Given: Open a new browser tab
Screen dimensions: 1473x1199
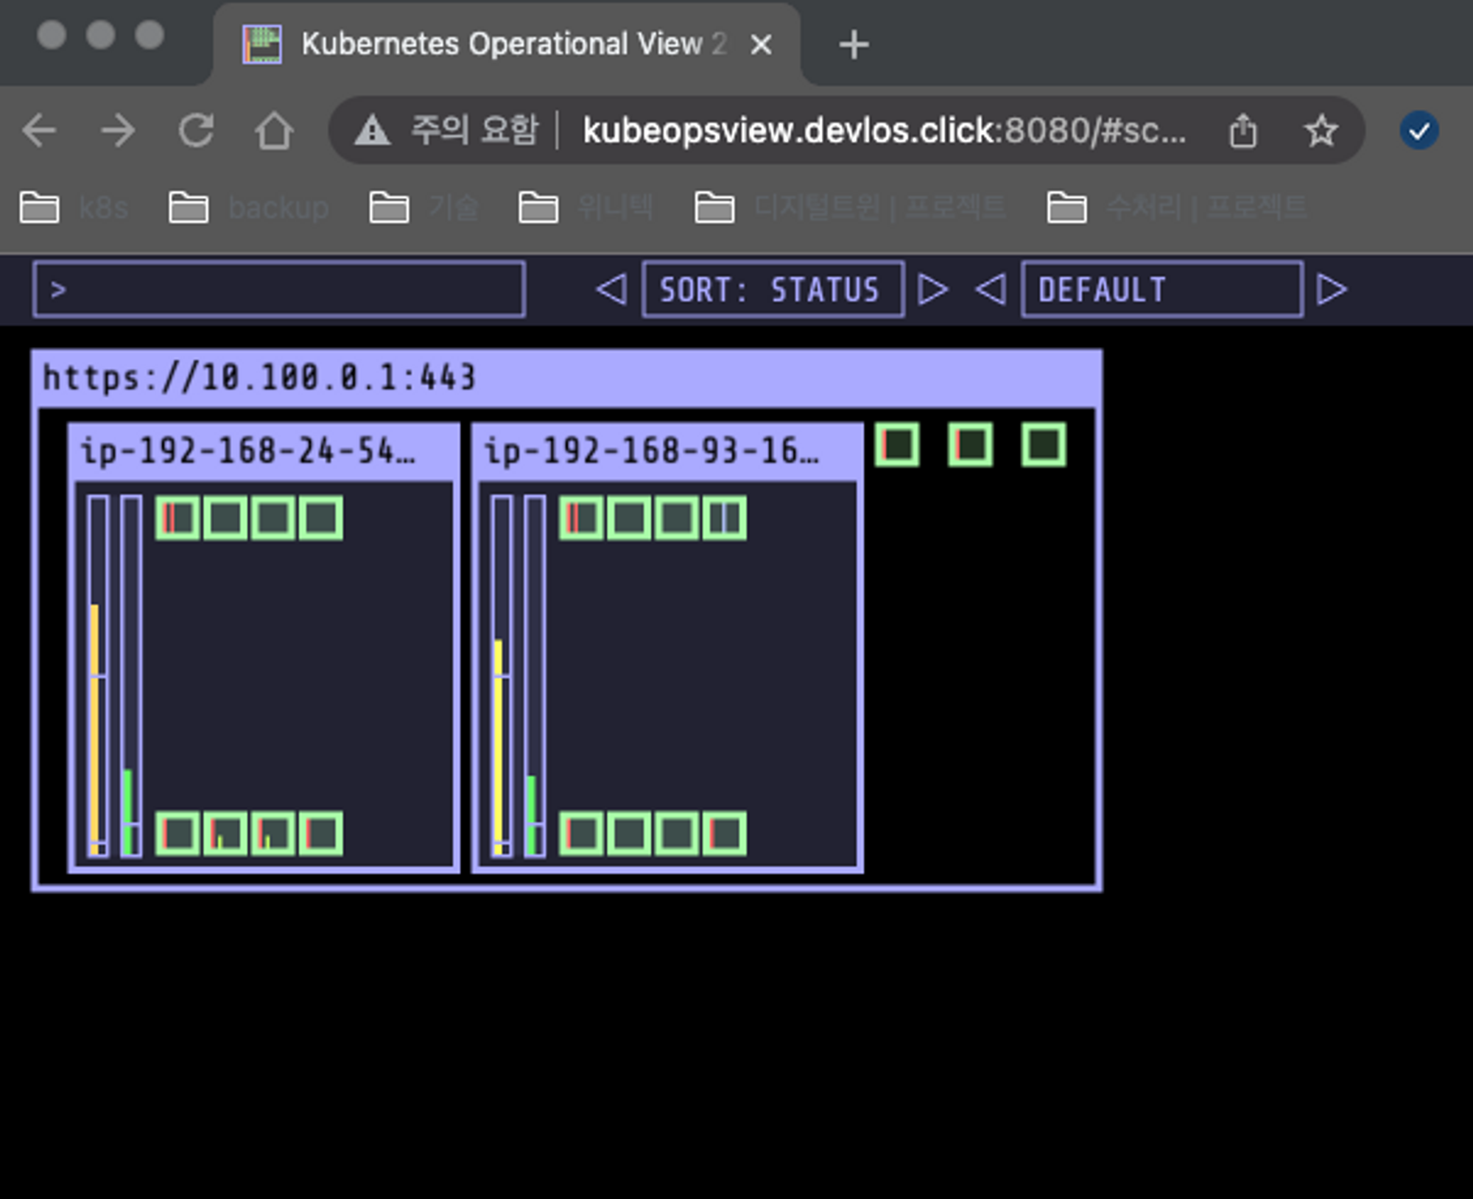Looking at the screenshot, I should 854,45.
